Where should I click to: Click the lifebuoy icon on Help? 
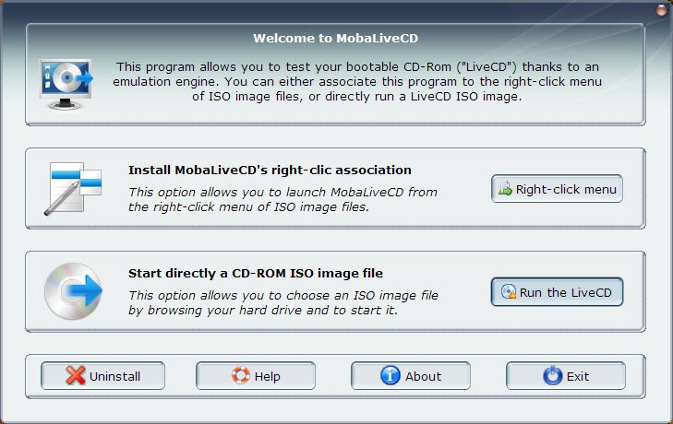pyautogui.click(x=241, y=375)
